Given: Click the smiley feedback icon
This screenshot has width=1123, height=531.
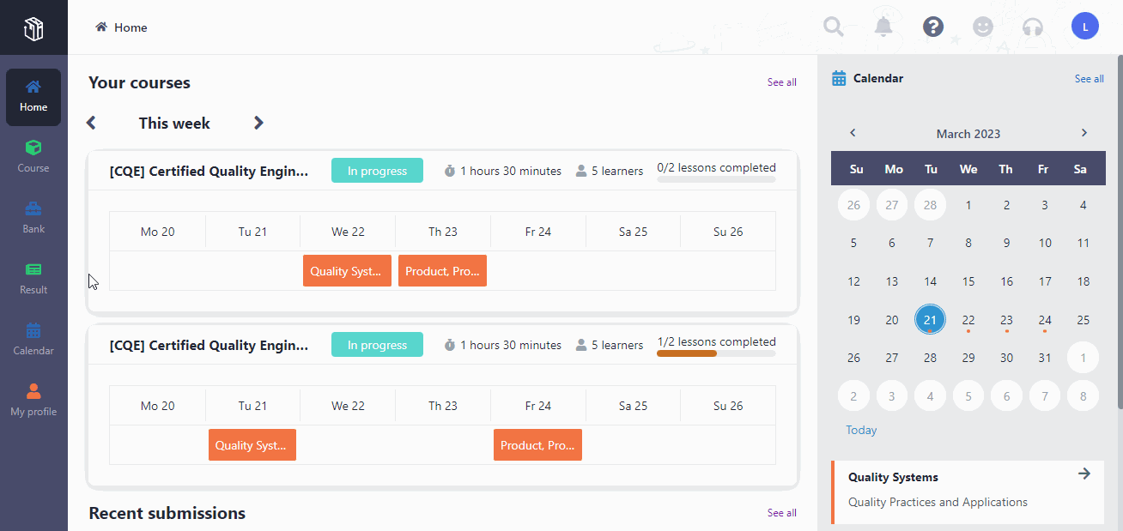Looking at the screenshot, I should [983, 27].
